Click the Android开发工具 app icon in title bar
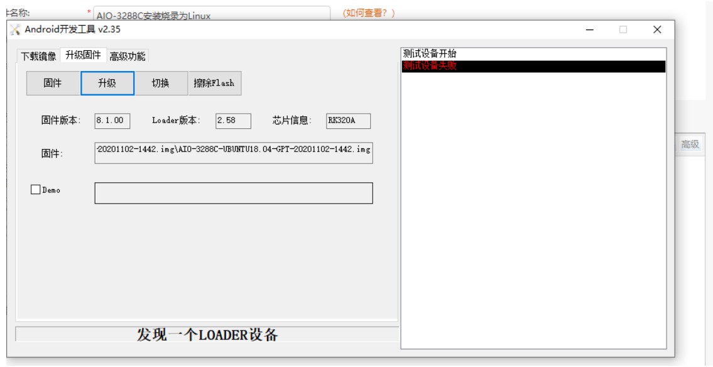The width and height of the screenshot is (713, 367). pos(15,30)
